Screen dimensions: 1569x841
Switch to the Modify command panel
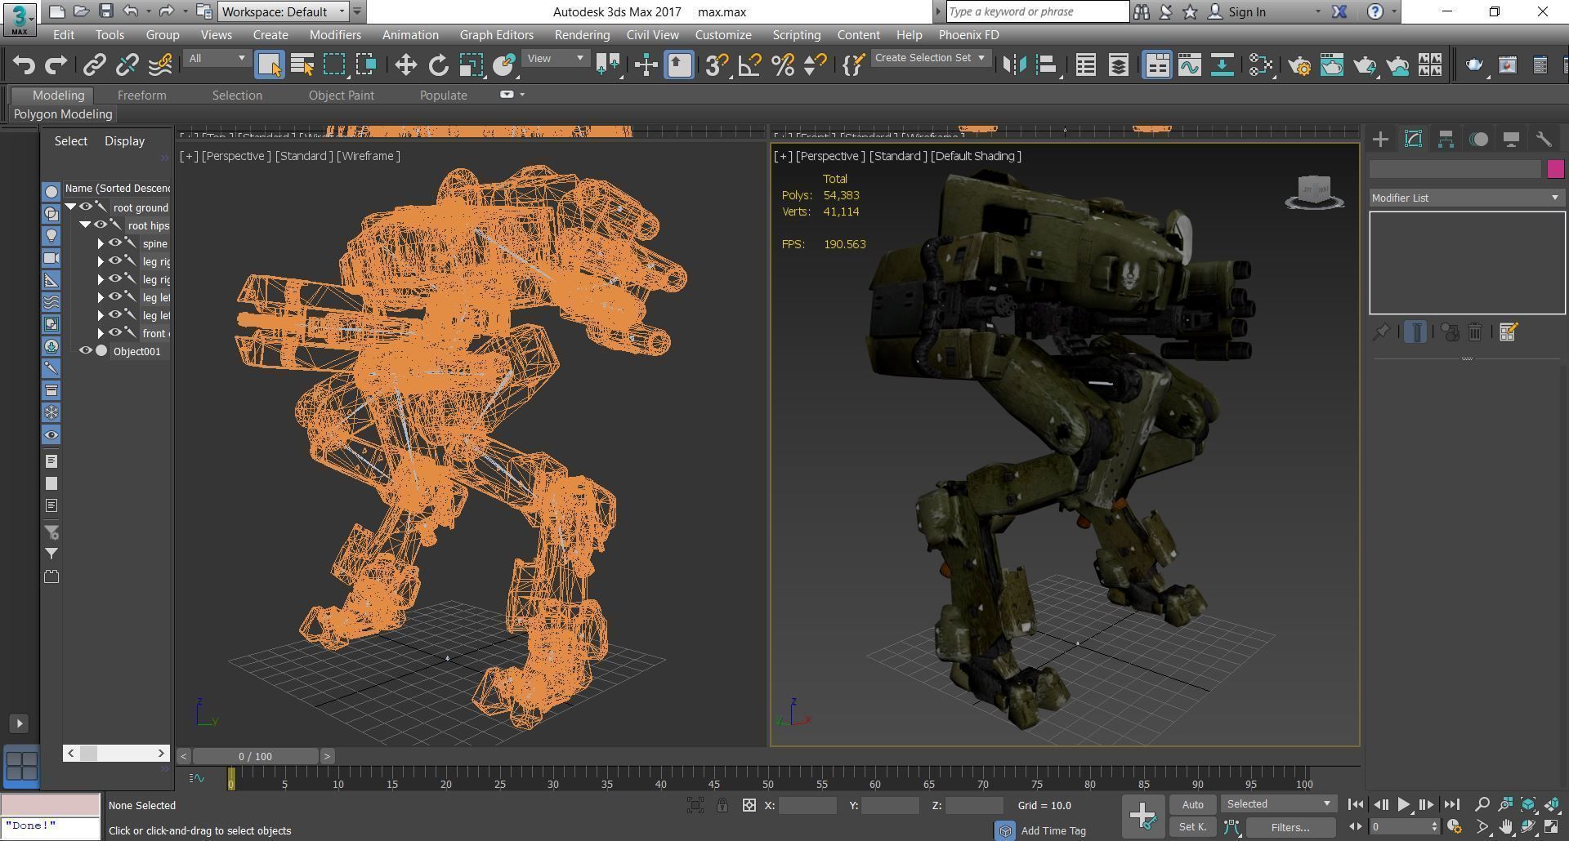pos(1413,140)
